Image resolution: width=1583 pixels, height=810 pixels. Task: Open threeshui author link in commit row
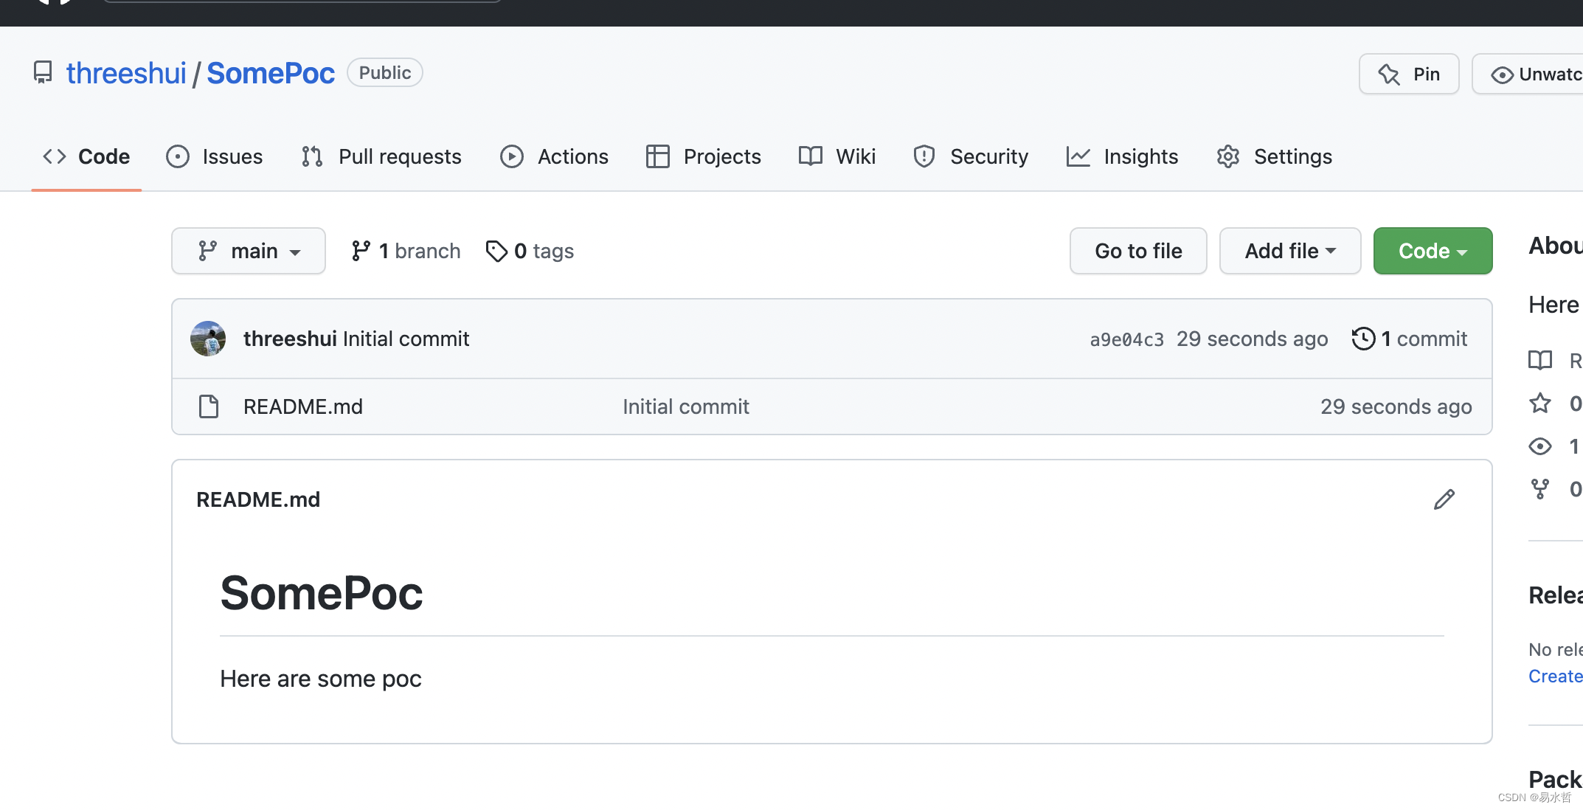[x=290, y=339]
